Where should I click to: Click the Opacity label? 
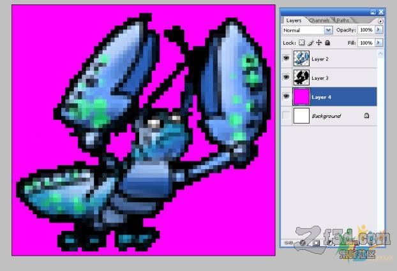coord(346,30)
